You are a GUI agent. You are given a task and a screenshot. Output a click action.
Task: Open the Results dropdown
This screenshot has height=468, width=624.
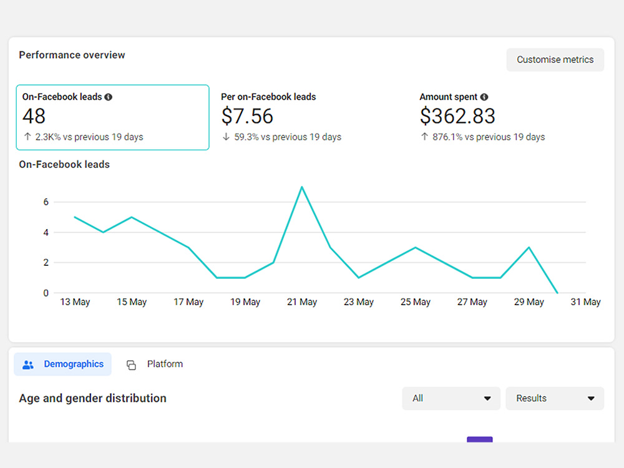(555, 398)
